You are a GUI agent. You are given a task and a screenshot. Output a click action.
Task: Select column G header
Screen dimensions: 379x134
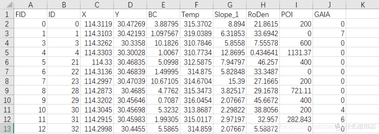pos(230,5)
